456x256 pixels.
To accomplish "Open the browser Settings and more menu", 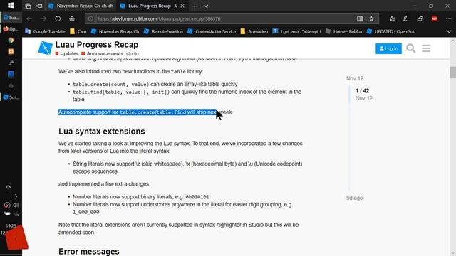I will (449, 19).
